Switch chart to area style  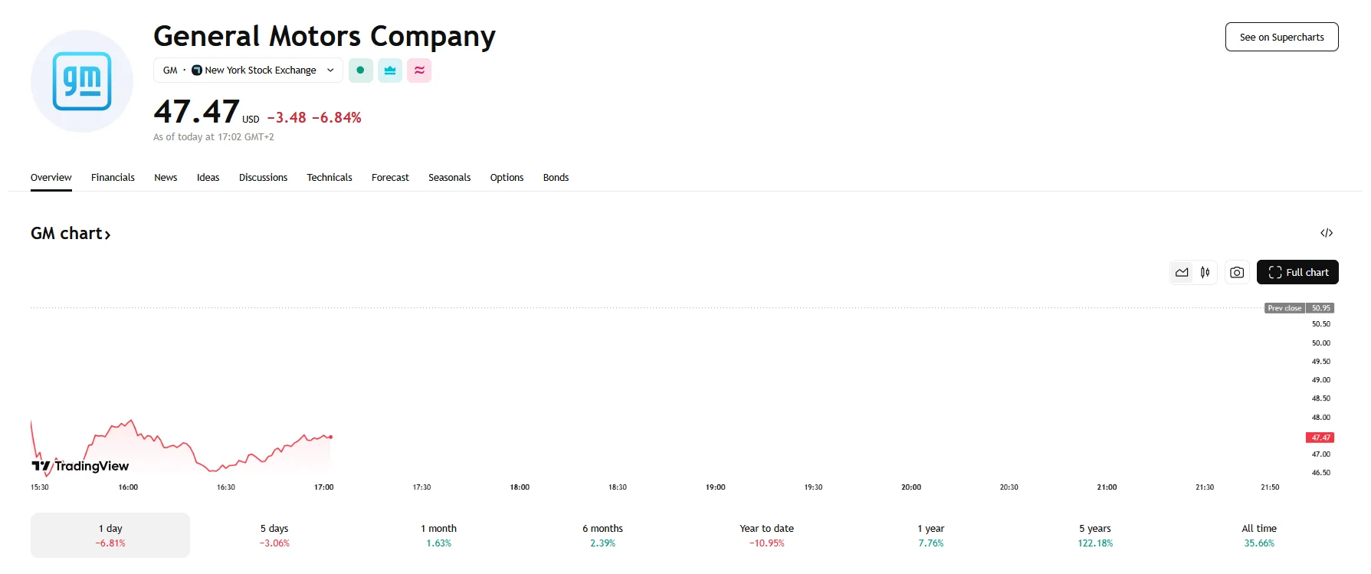coord(1182,272)
